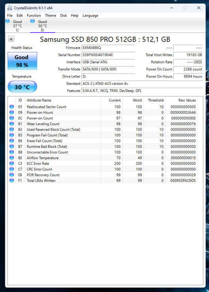
Task: Click the Drive Letter field D:
Action: [108, 76]
